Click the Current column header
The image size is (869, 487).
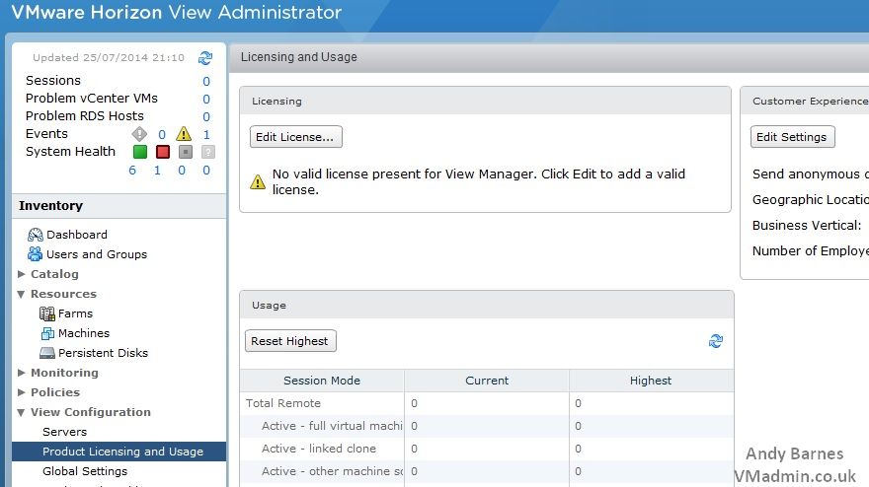(487, 381)
